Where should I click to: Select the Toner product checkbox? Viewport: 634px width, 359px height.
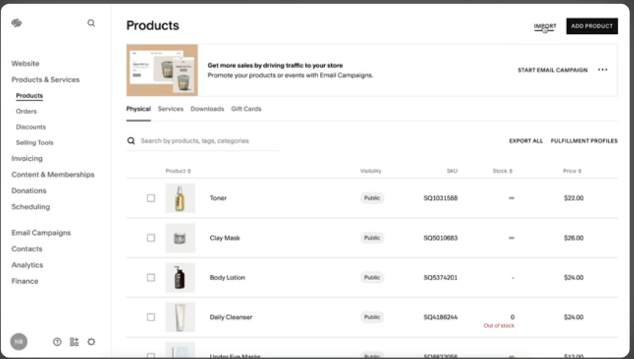click(151, 198)
